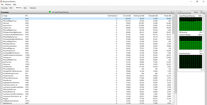Sort by Hard Faults/sec column header

113,16
